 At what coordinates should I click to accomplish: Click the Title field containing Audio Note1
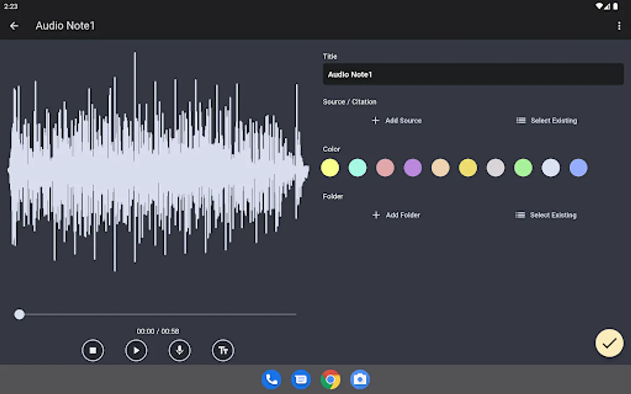pos(473,74)
